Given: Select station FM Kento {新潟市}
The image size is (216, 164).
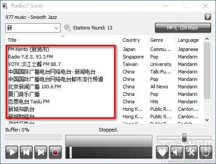Looking at the screenshot, I should click(x=29, y=49).
